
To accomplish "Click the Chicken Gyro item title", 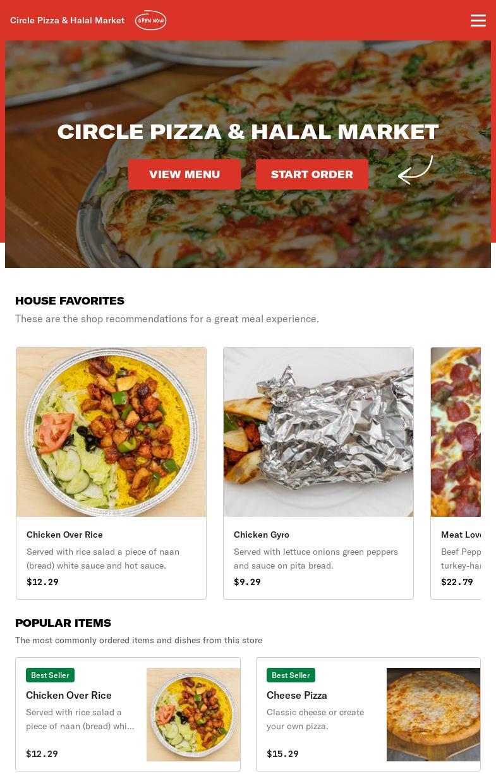I will coord(262,535).
